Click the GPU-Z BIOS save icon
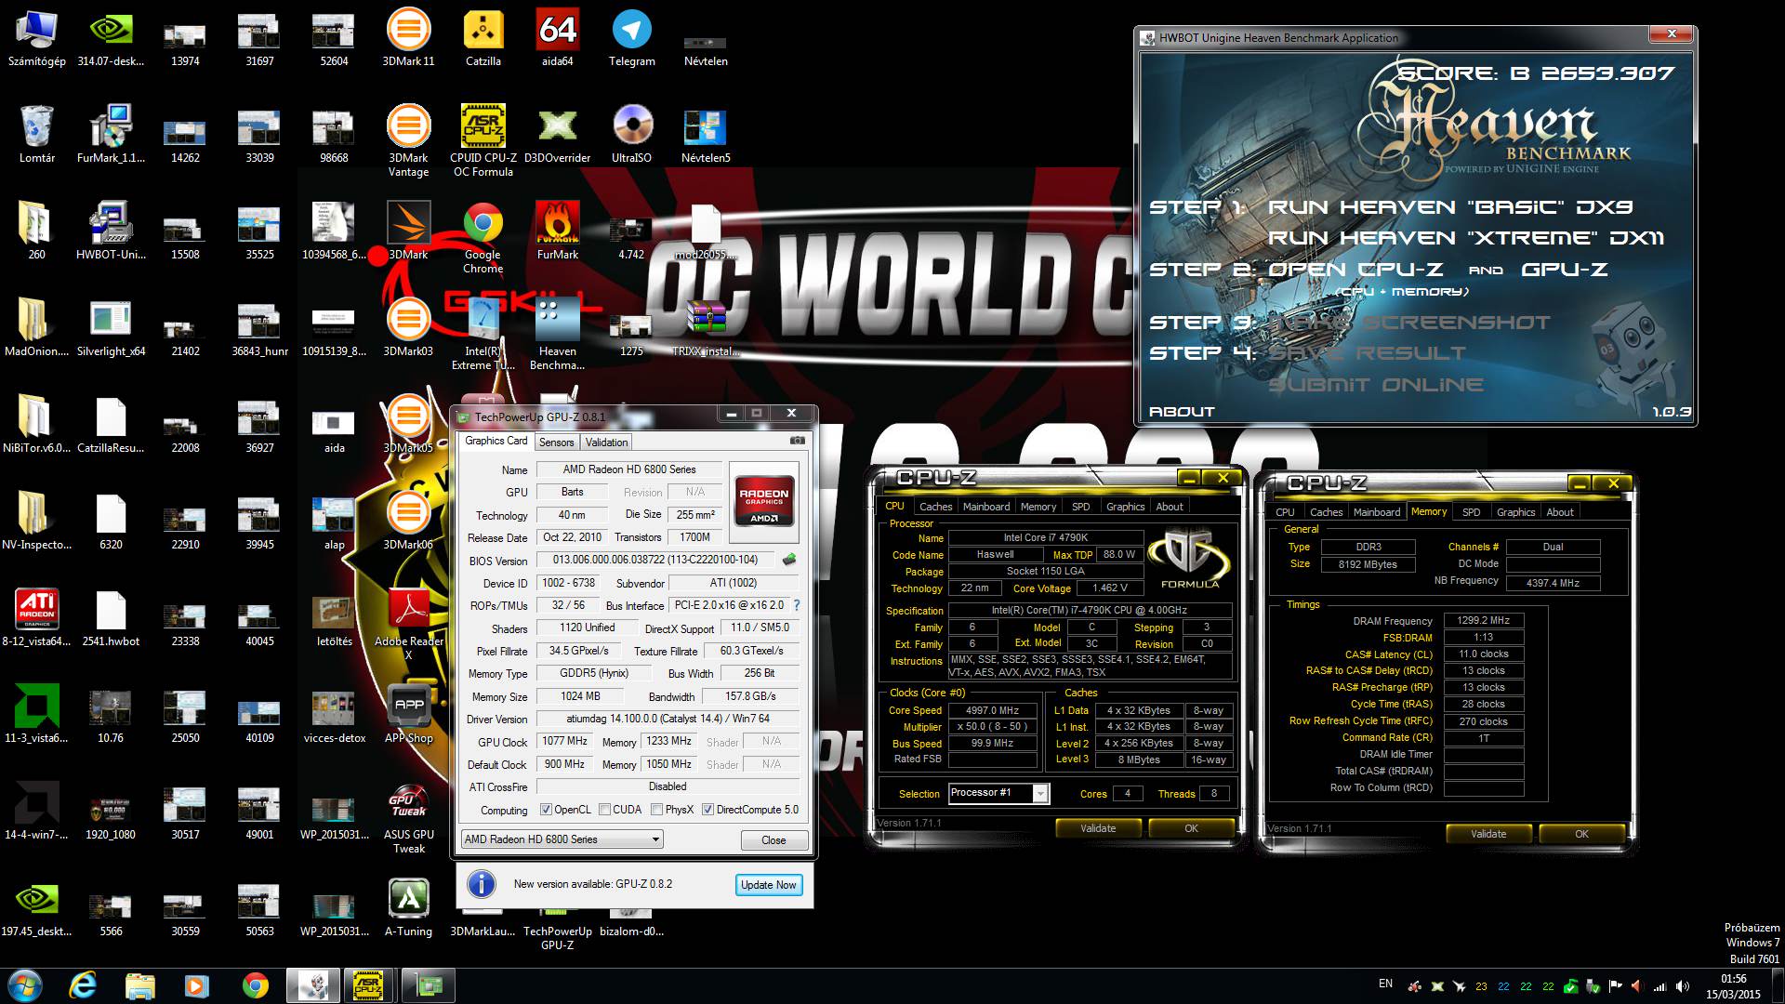The image size is (1785, 1004). (x=789, y=560)
